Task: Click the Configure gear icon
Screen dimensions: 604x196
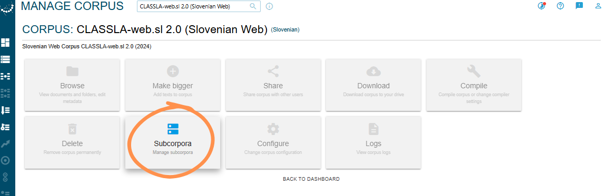Action: tap(273, 129)
